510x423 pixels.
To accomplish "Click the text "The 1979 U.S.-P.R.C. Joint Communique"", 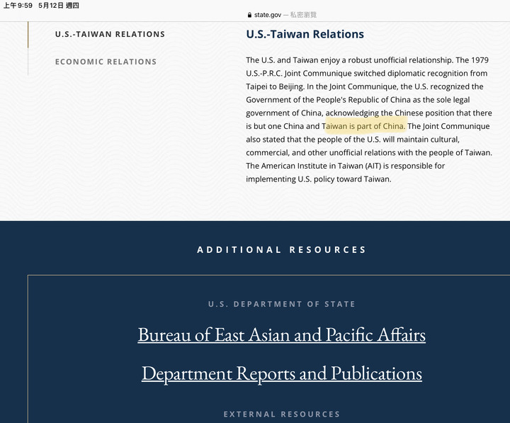I will pos(367,67).
